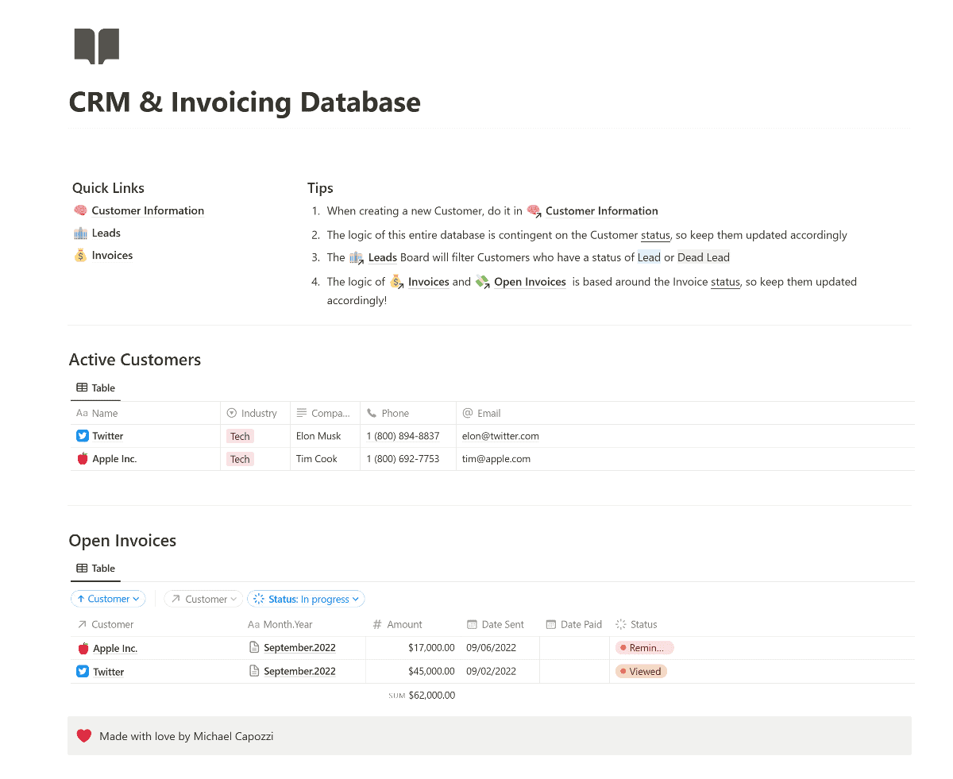
Task: Click the book page icon above the title
Action: coord(97,46)
